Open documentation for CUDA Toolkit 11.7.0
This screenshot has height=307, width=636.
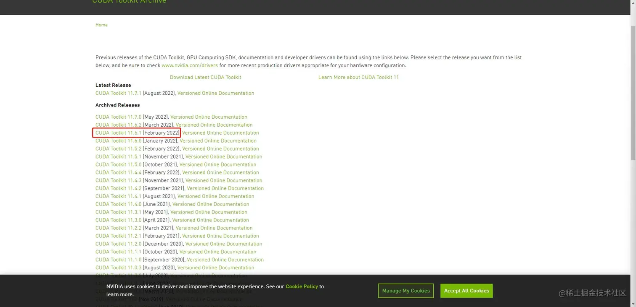(x=209, y=117)
